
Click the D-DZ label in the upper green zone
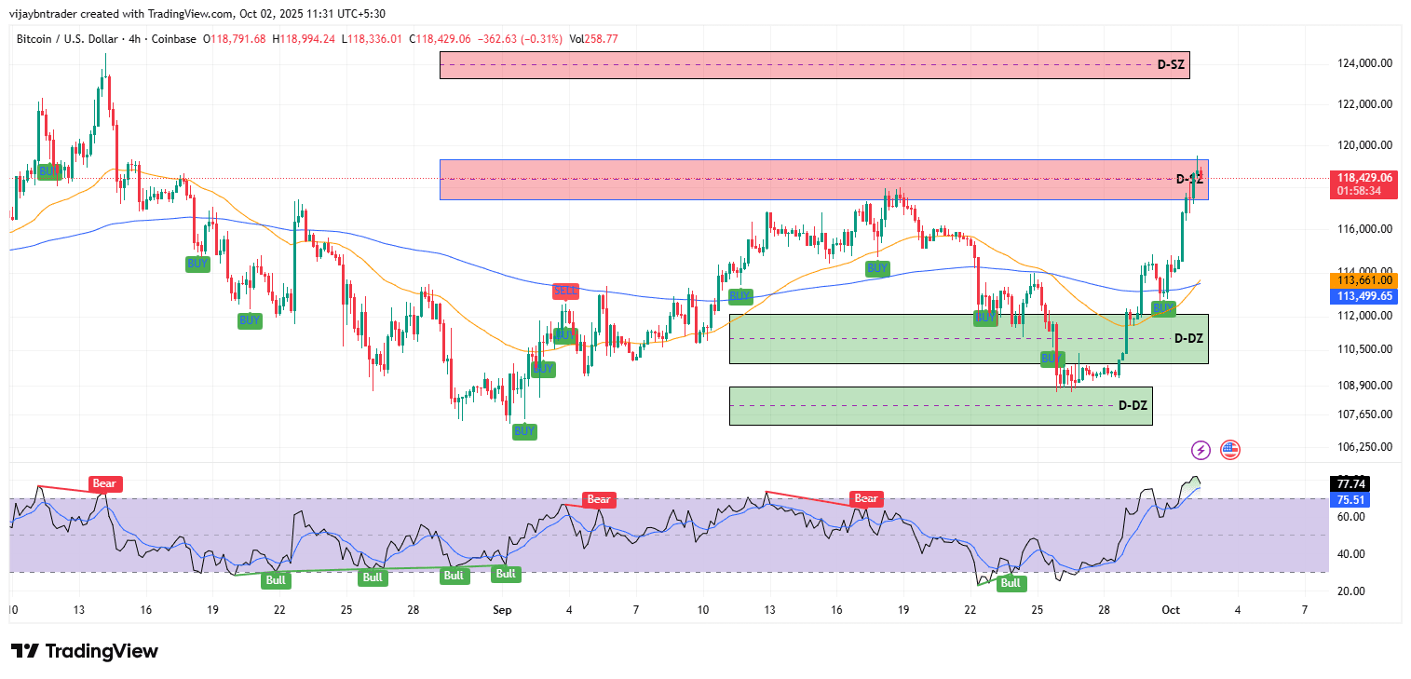tap(1188, 339)
